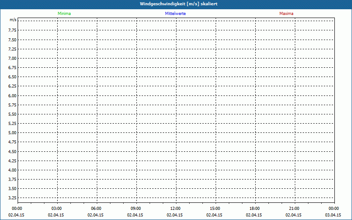Click the m/s unit label on the y-axis

13,20
